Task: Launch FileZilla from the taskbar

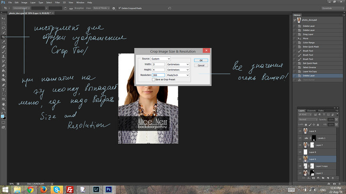Action: (69, 189)
